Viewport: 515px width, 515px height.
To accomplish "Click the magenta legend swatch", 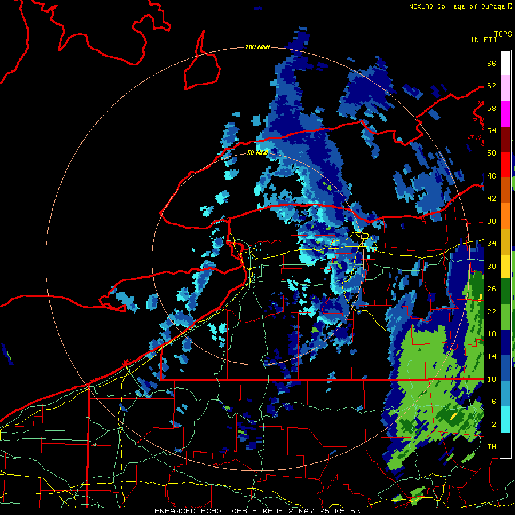I will pyautogui.click(x=505, y=114).
